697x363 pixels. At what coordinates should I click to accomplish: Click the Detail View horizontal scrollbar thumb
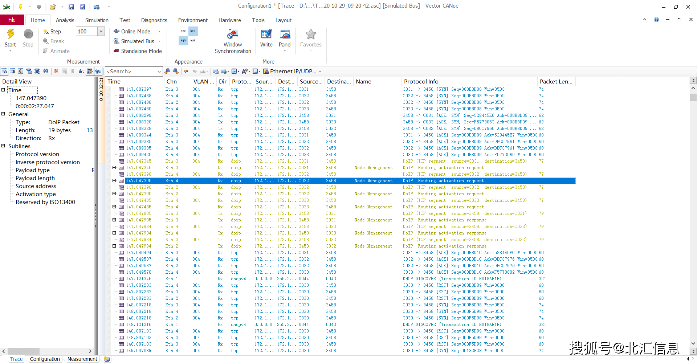(x=23, y=351)
